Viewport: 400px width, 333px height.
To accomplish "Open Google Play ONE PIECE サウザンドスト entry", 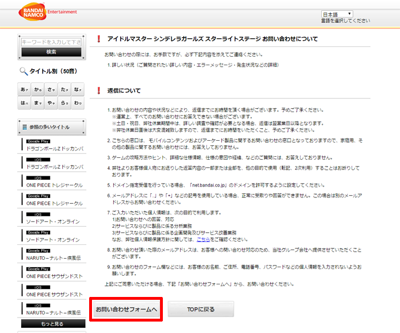I will [x=52, y=273].
